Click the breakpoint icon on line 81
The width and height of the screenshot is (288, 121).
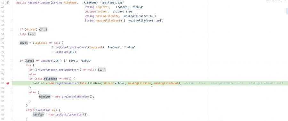(x=8, y=83)
